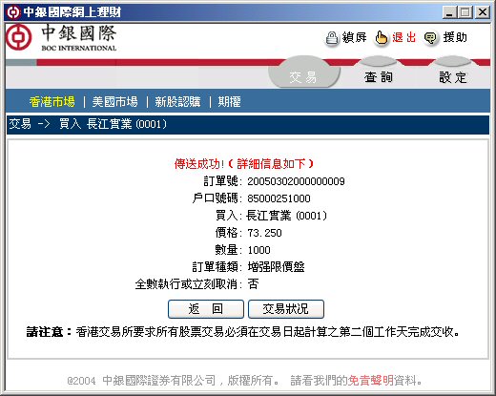Select the 鎖屏 lock screen text link
This screenshot has width=496, height=396.
(x=355, y=37)
